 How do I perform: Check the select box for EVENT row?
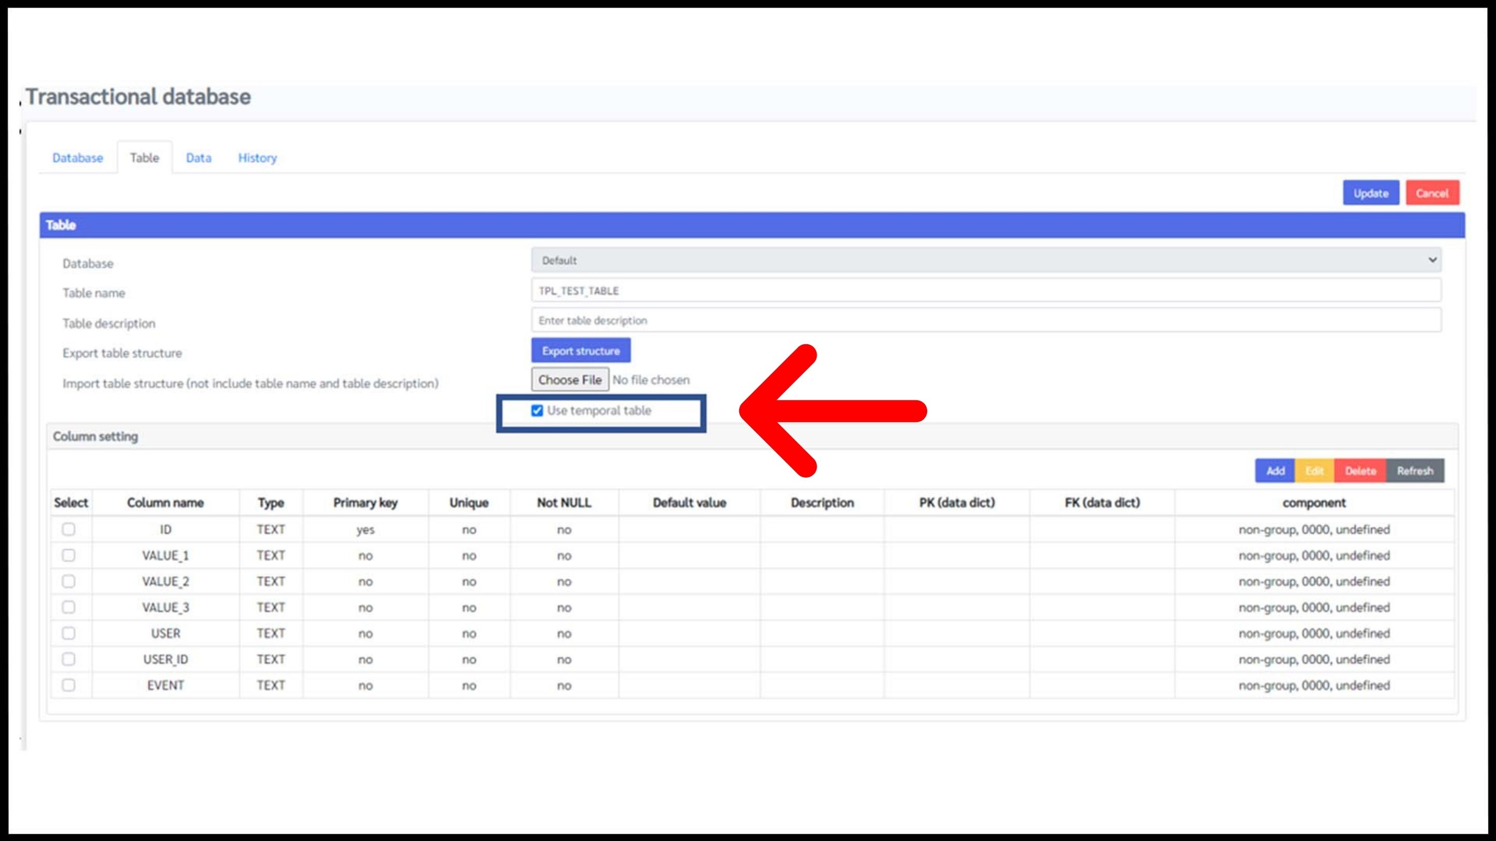tap(69, 685)
